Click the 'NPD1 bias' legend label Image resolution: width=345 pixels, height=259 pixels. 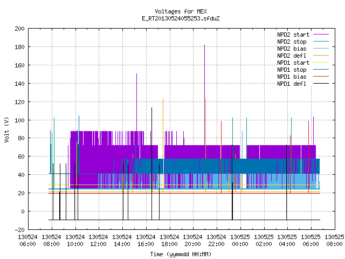coord(292,77)
